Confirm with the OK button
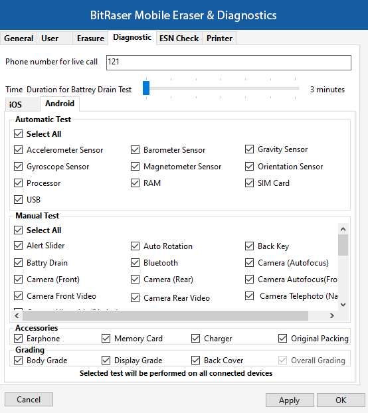Image resolution: width=368 pixels, height=413 pixels. 341,400
